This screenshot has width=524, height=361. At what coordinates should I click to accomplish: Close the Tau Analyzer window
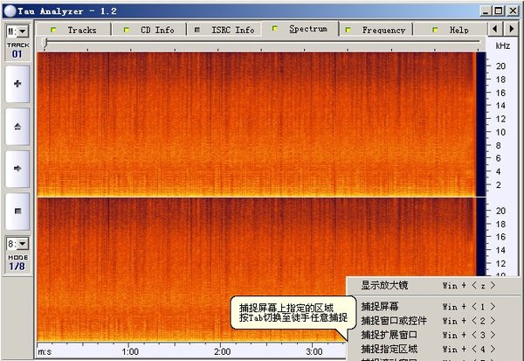tap(513, 11)
